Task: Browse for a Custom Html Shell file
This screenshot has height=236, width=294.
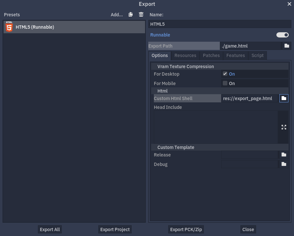Action: 284,98
